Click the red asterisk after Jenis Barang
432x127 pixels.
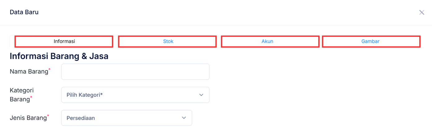point(48,116)
